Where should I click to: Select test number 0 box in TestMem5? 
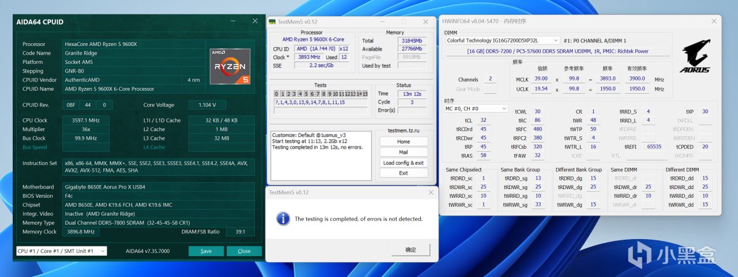(x=276, y=94)
